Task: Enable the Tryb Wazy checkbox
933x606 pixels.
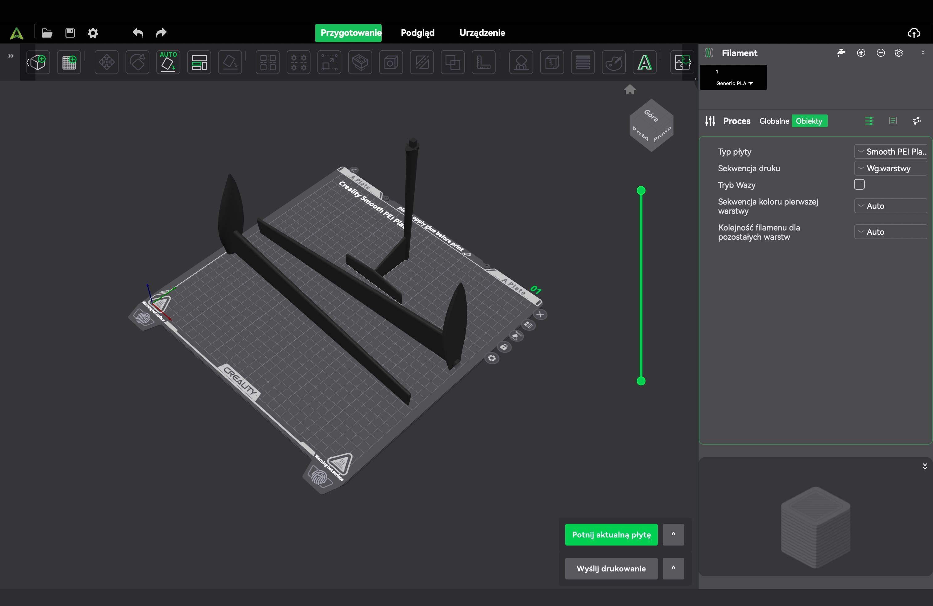Action: [859, 185]
